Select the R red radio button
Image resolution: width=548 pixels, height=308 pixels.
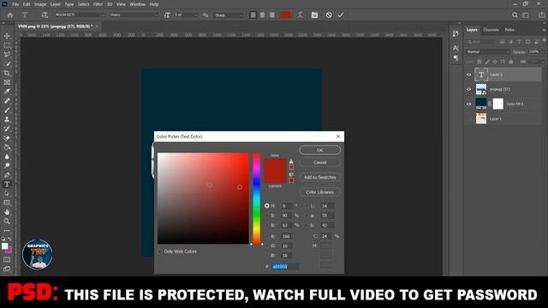267,236
